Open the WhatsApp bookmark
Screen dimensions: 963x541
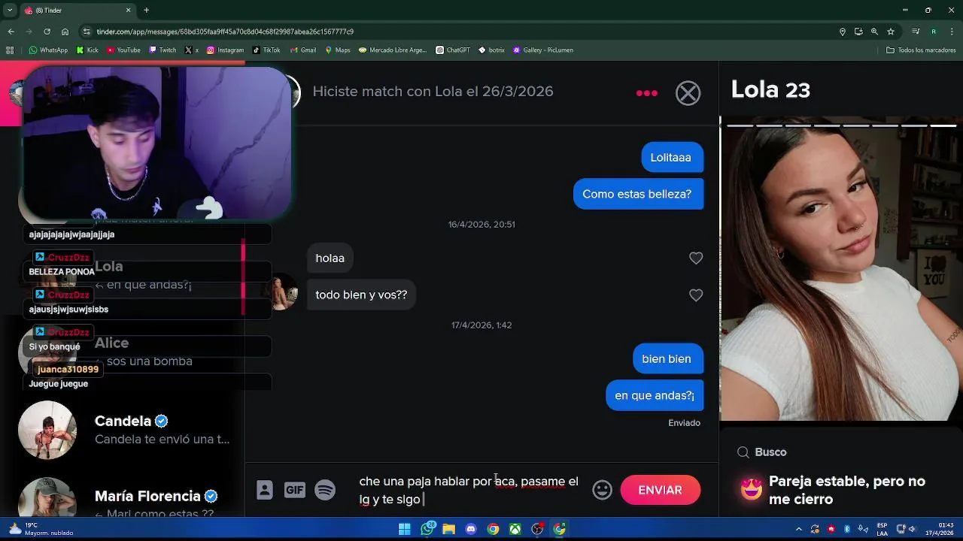point(48,50)
